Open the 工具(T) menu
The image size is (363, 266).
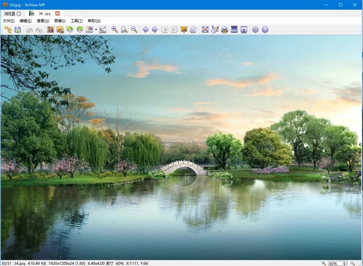77,21
